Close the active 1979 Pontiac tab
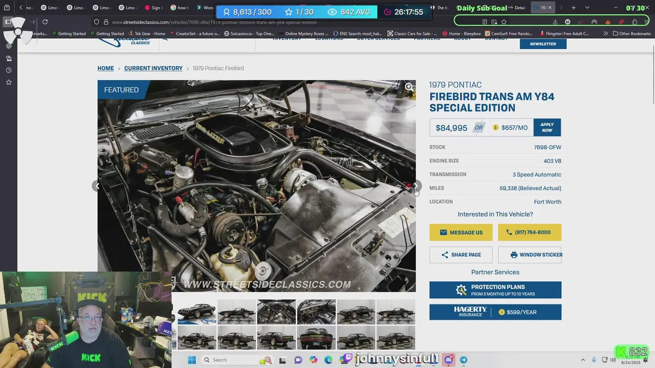This screenshot has height=368, width=655. point(550,8)
